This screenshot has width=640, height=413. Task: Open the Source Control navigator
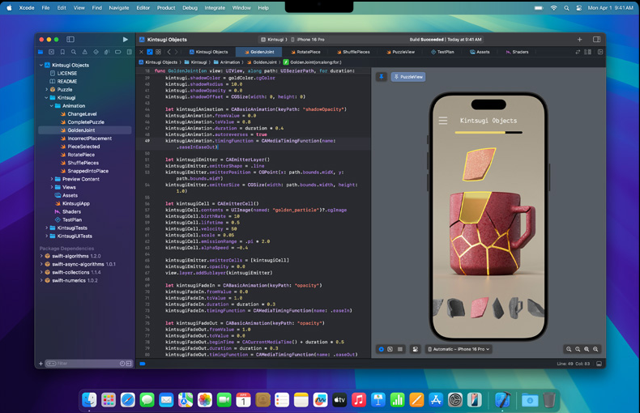click(51, 53)
